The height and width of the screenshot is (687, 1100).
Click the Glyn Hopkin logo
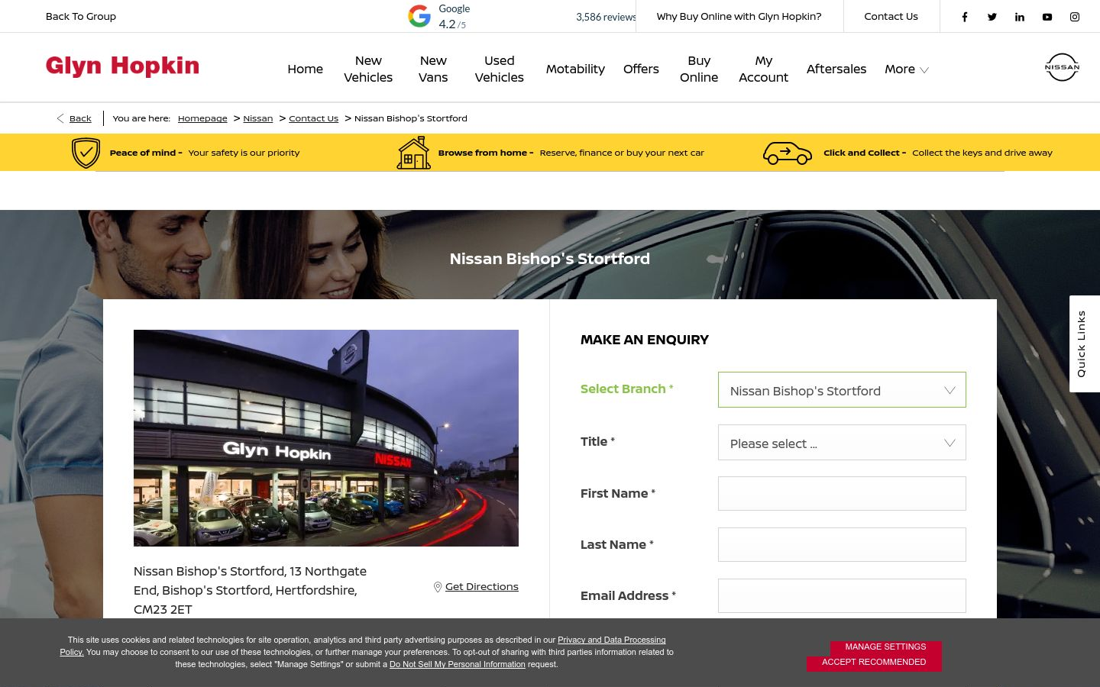[122, 66]
